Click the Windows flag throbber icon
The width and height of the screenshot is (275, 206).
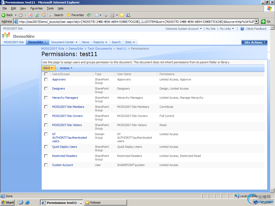click(269, 8)
